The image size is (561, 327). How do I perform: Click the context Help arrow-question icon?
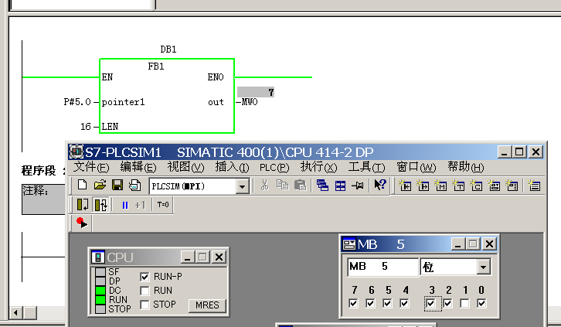[x=380, y=185]
